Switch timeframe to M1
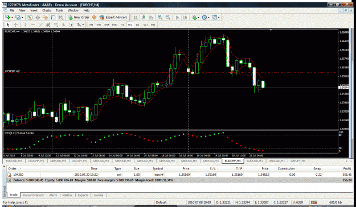This screenshot has width=356, height=207. [x=91, y=24]
